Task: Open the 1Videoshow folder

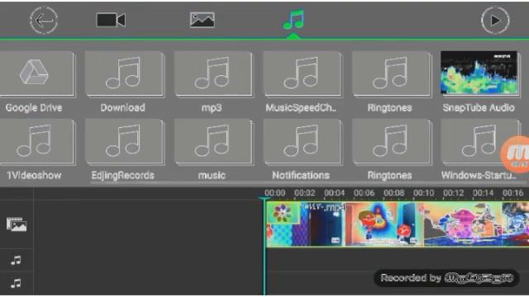Action: coord(37,142)
